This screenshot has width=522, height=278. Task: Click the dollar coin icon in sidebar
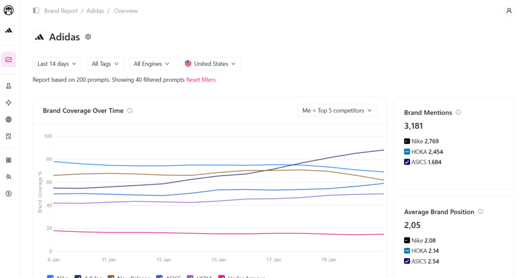9,193
